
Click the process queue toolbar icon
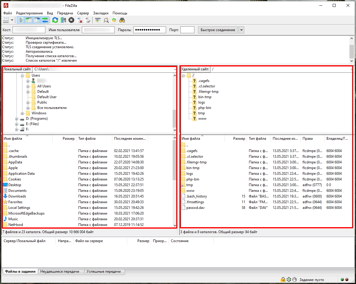tap(63, 20)
